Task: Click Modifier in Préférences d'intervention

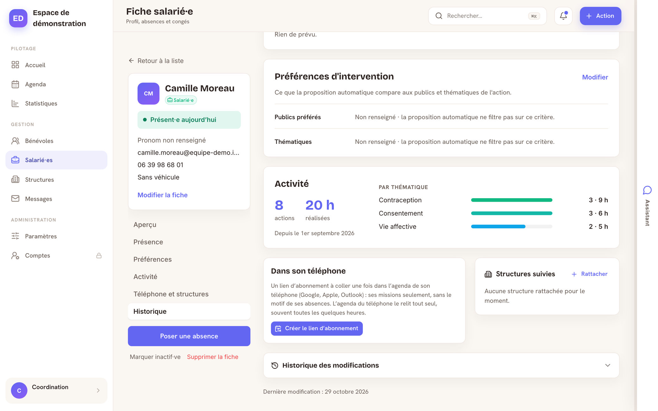Action: click(595, 77)
